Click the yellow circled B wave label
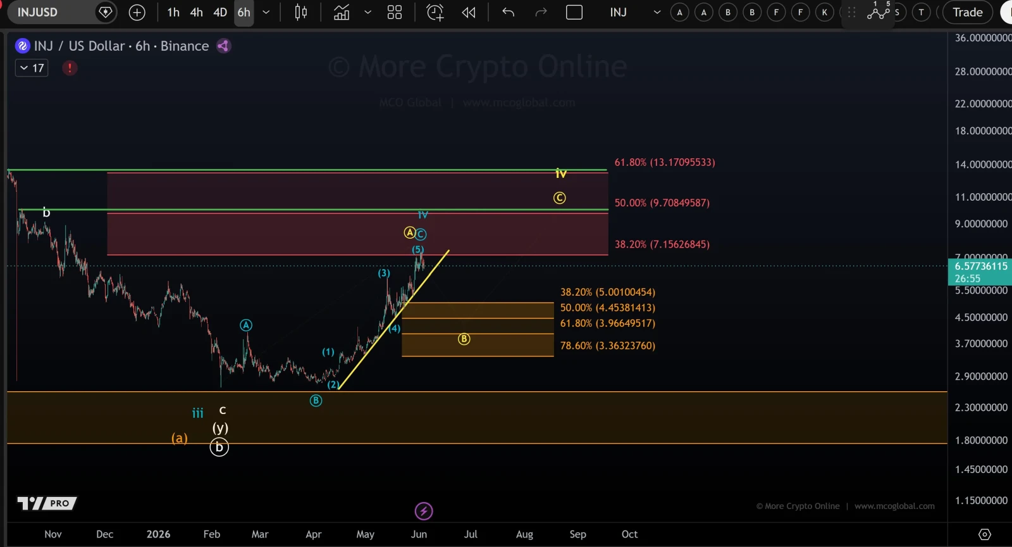This screenshot has width=1012, height=547. (464, 339)
